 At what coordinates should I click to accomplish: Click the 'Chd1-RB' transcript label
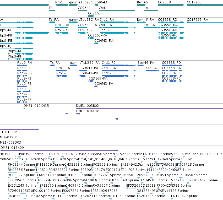(x=107, y=30)
